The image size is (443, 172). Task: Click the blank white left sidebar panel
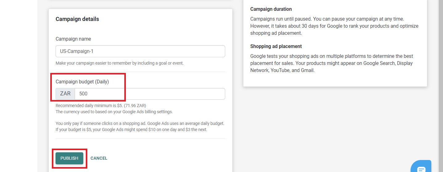pyautogui.click(x=19, y=86)
